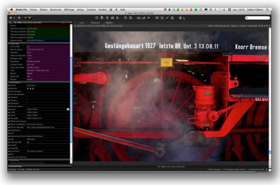Click the forward arrow in the toolbar

[14, 18]
